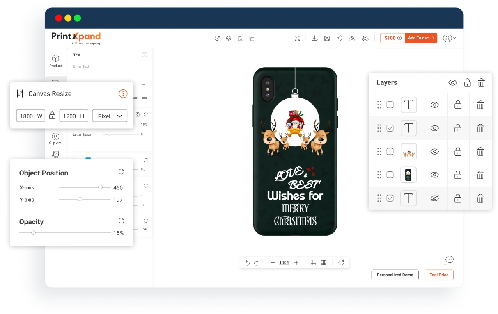Open the Product sidebar tool
The height and width of the screenshot is (314, 498).
[x=55, y=61]
